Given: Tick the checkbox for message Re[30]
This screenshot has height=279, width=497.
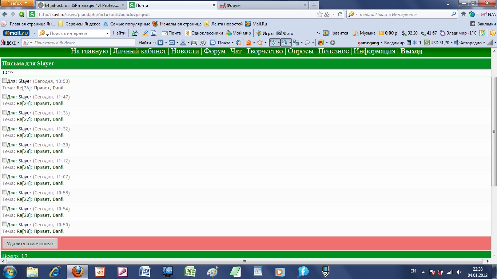Looking at the screenshot, I should coord(4,128).
